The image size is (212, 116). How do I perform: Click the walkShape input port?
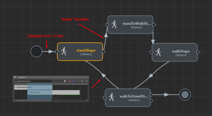click(x=151, y=52)
